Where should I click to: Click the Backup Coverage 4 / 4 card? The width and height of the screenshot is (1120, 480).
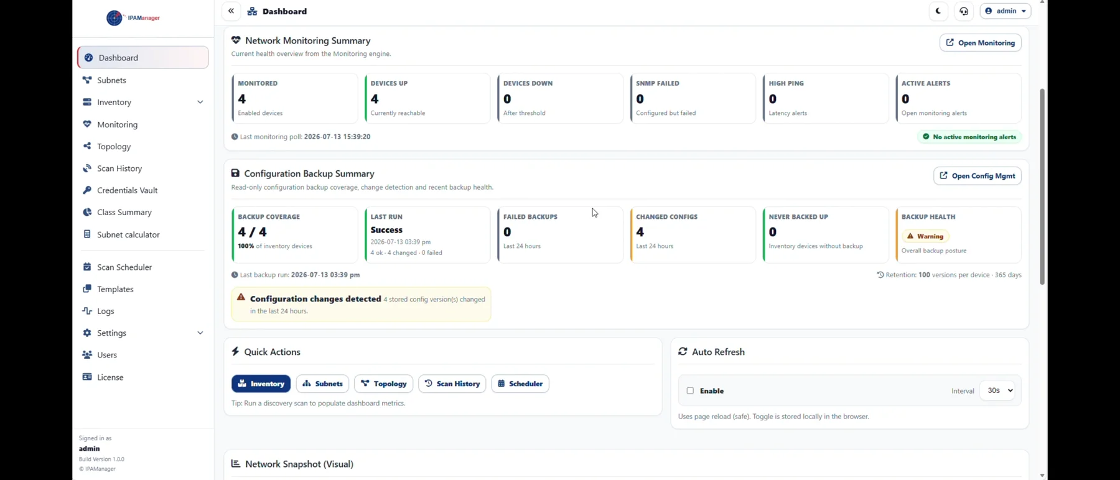[294, 235]
